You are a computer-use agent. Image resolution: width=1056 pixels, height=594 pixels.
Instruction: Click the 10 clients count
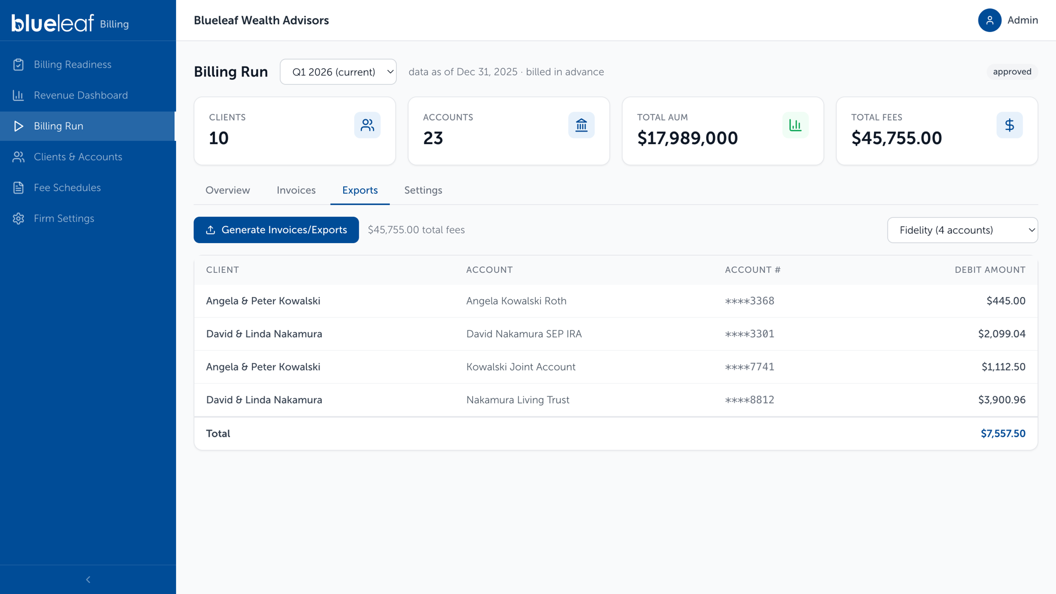coord(218,138)
